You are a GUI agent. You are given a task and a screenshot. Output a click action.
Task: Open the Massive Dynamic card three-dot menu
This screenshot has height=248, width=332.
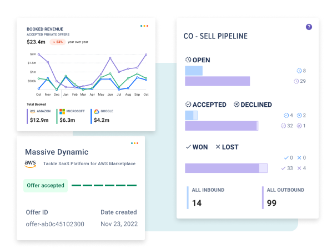(x=134, y=143)
